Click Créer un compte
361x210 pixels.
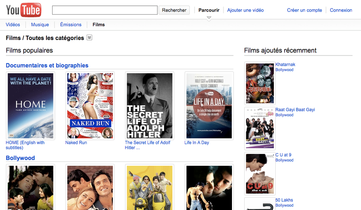(305, 10)
